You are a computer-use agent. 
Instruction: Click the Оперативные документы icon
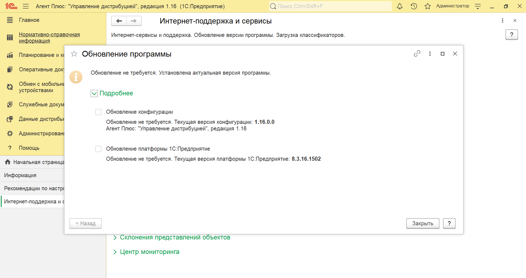10,69
